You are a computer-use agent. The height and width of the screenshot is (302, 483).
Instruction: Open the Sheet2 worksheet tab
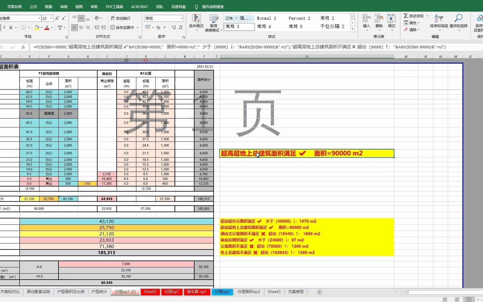pos(150,292)
